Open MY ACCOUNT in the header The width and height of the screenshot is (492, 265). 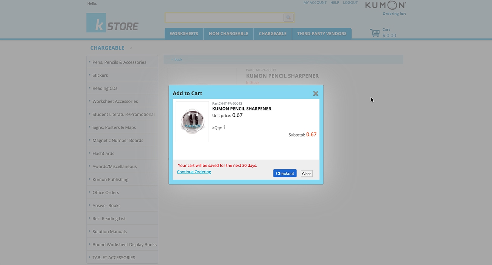click(x=315, y=3)
